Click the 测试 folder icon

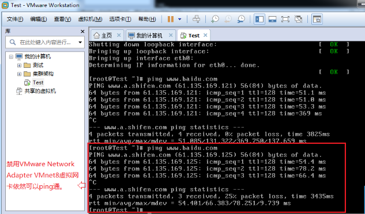(27, 65)
